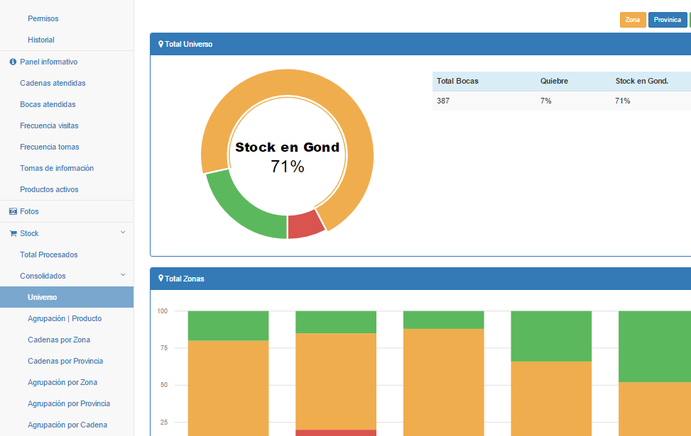The image size is (691, 436).
Task: Select the highlighted Universo item
Action: pyautogui.click(x=67, y=297)
